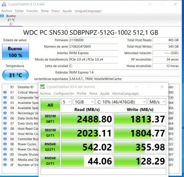This screenshot has height=177, width=184.
Task: Expand the 1GiB test size dropdown
Action: pos(84,102)
